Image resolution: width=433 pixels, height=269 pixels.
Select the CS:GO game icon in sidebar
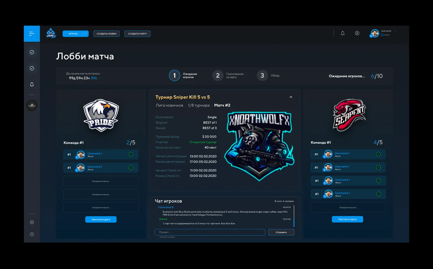coord(32,106)
